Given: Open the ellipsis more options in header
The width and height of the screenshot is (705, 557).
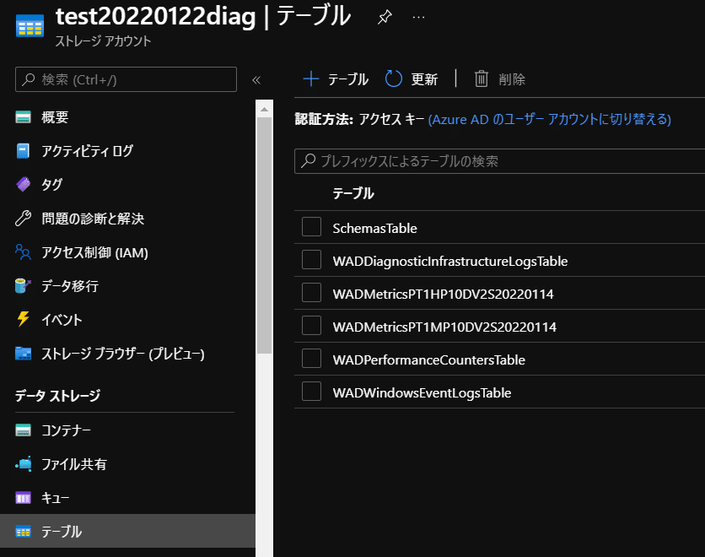Looking at the screenshot, I should click(x=418, y=18).
